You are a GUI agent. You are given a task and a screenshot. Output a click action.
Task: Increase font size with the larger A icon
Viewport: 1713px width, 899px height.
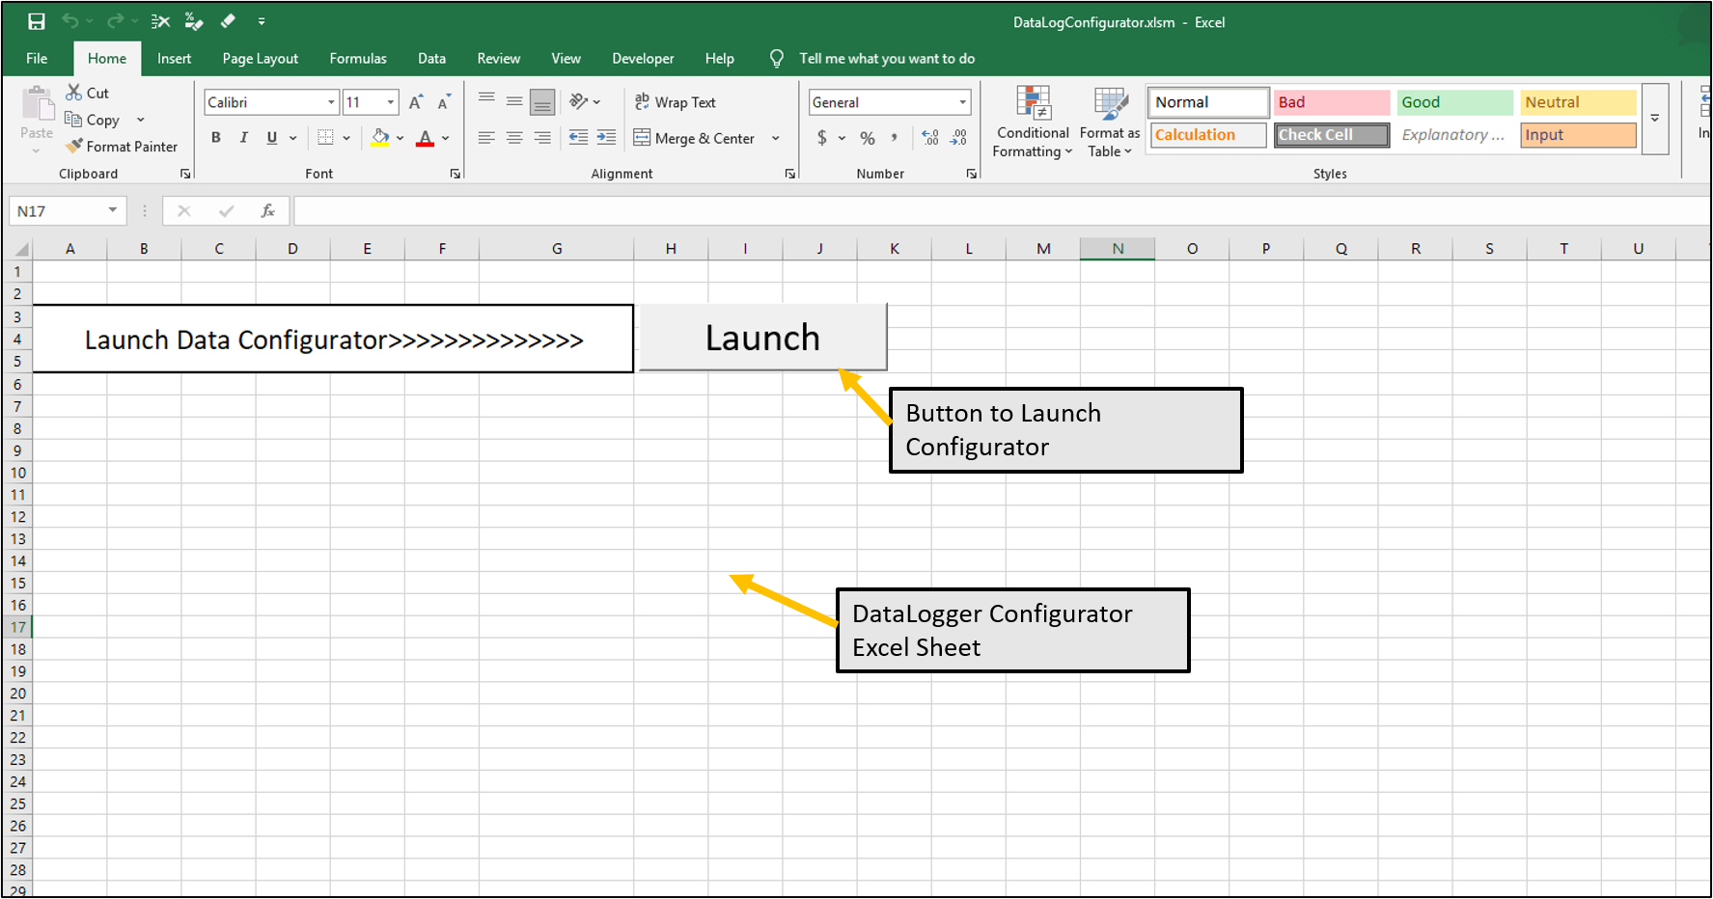point(416,102)
